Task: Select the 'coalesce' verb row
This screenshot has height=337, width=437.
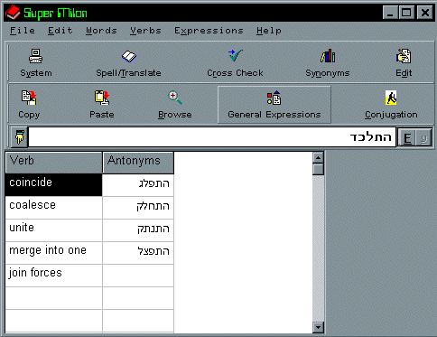Action: [54, 208]
